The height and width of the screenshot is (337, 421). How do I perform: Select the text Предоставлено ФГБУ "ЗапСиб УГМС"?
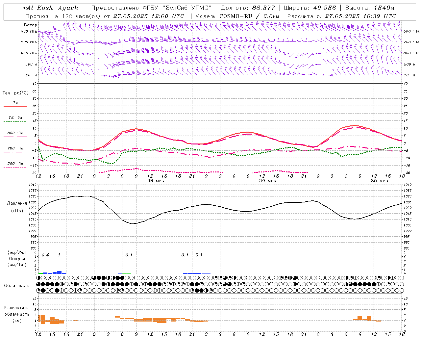pyautogui.click(x=151, y=8)
